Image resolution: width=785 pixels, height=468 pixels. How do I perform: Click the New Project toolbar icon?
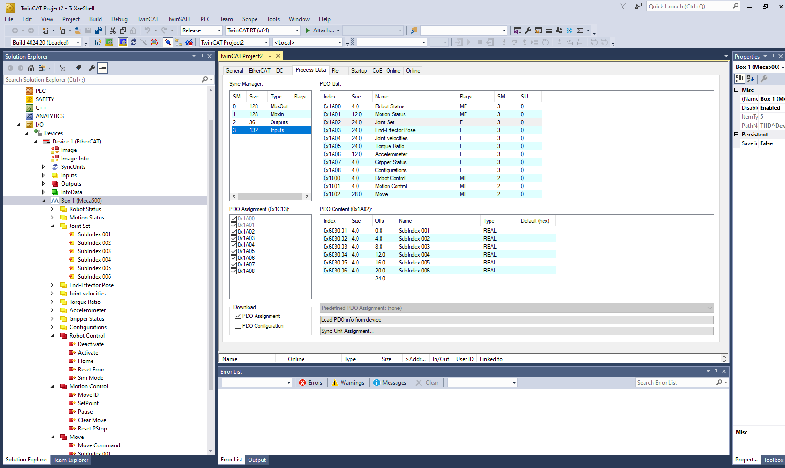point(46,30)
